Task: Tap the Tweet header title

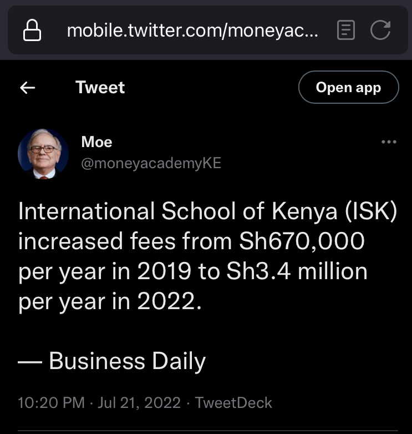Action: (100, 88)
